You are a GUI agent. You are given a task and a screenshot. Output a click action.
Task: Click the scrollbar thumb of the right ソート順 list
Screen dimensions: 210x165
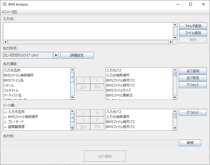tap(175, 115)
